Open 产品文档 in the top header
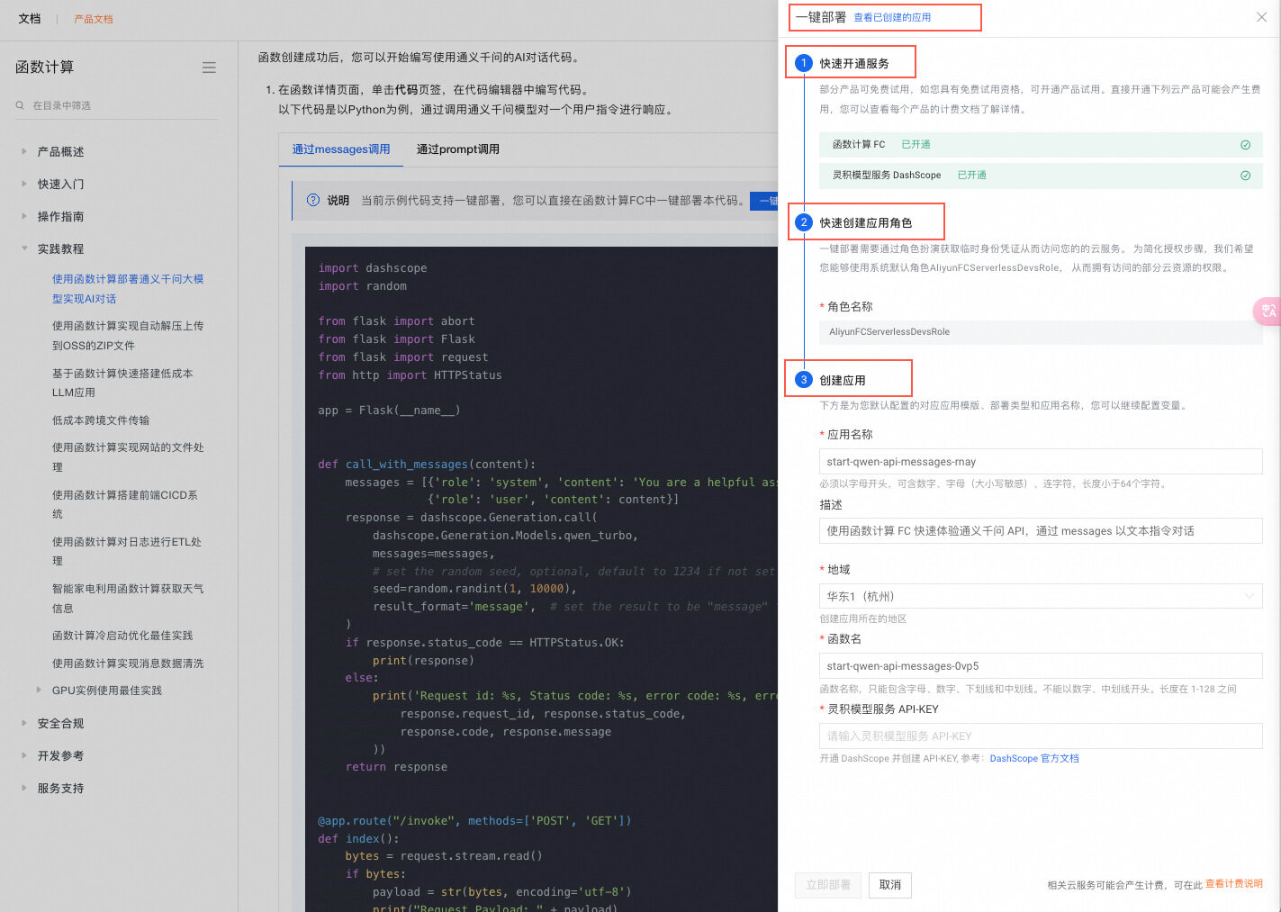Viewport: 1281px width, 912px height. [x=94, y=19]
